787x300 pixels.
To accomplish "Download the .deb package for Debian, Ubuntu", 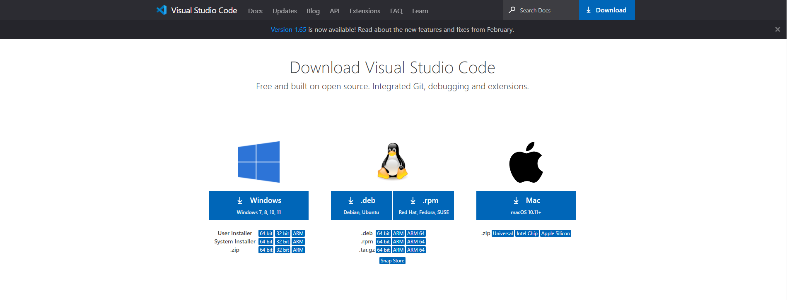I will [361, 205].
